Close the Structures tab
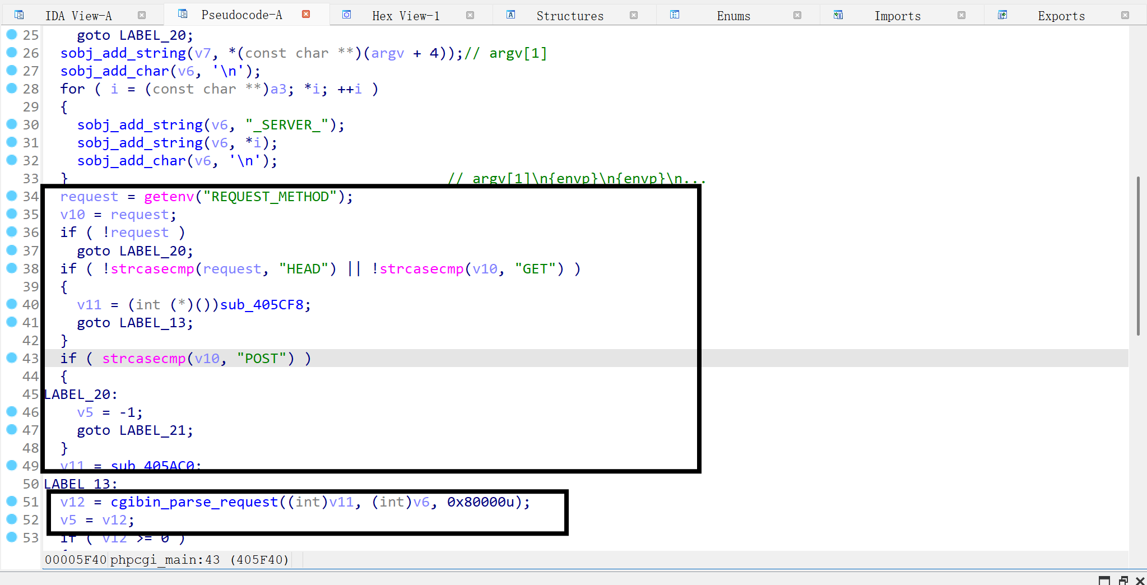Image resolution: width=1147 pixels, height=585 pixels. 634,15
